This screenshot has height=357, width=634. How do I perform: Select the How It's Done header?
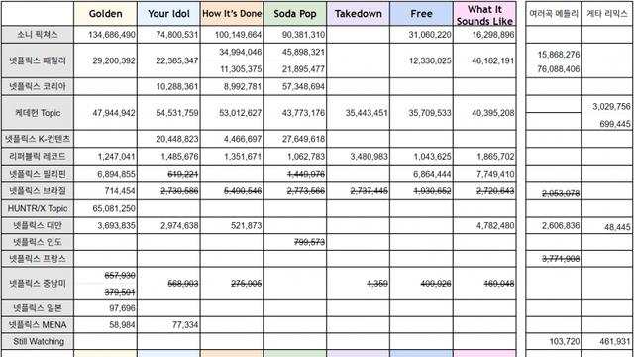click(x=232, y=14)
